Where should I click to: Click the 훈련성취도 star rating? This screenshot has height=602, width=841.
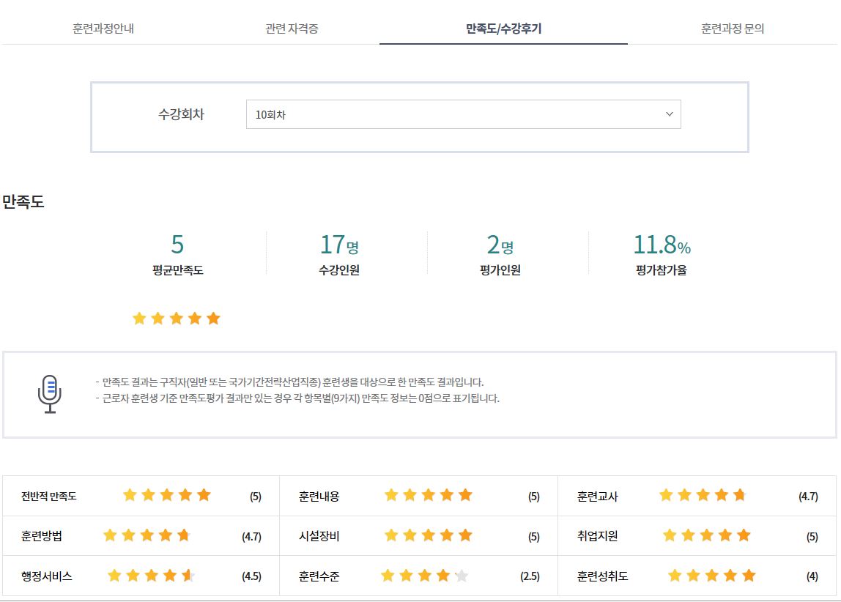pyautogui.click(x=711, y=576)
